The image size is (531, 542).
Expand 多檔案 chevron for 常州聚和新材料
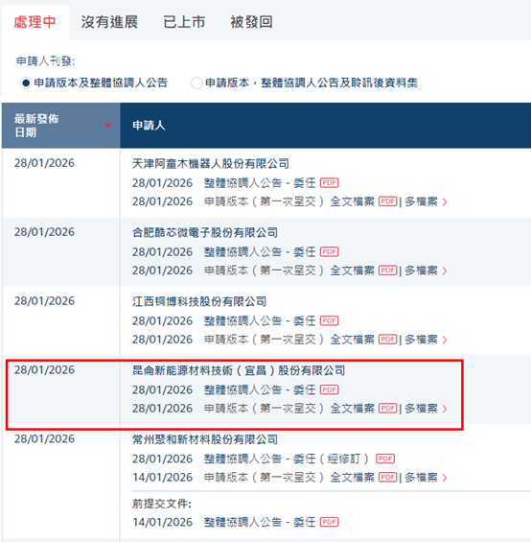(x=445, y=478)
